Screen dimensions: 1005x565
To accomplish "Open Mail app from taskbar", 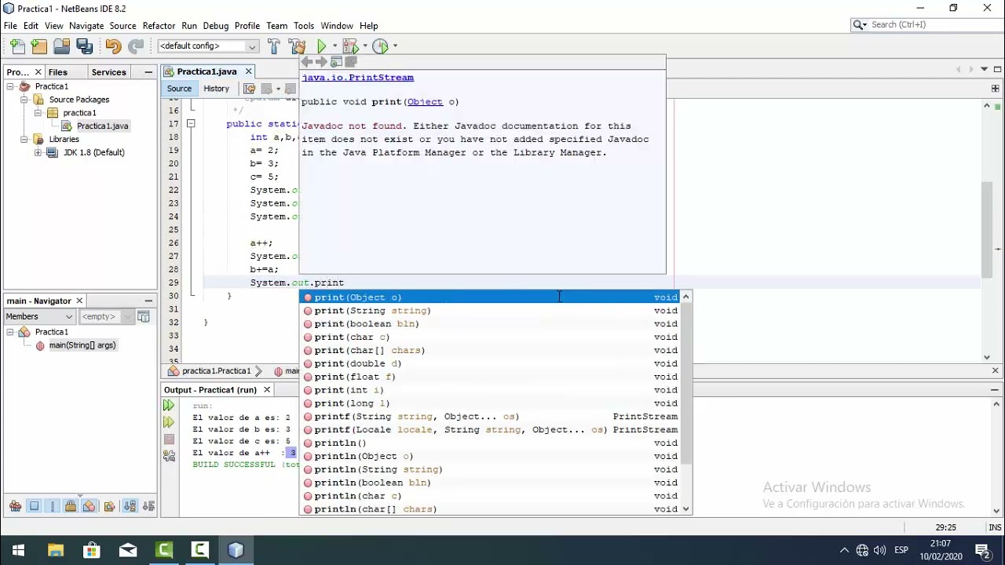I will [x=127, y=550].
